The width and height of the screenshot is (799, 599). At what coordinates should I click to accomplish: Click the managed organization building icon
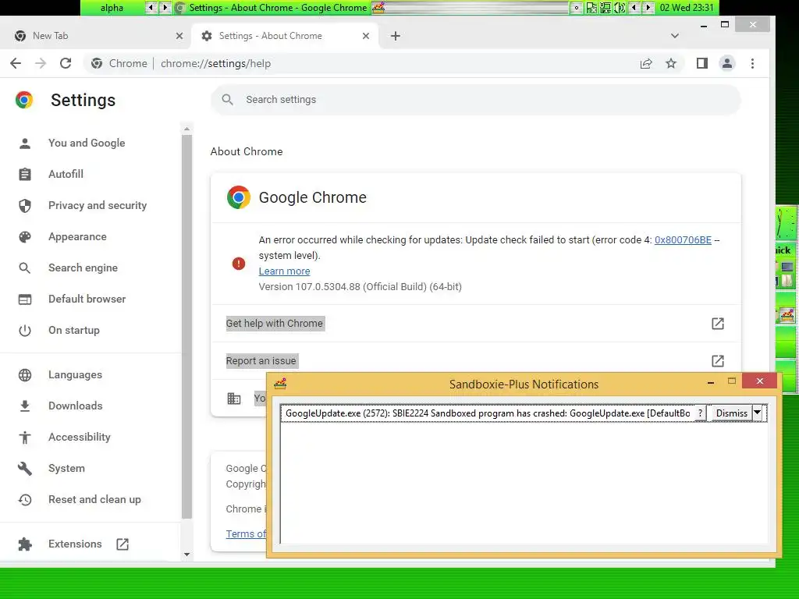(x=234, y=399)
